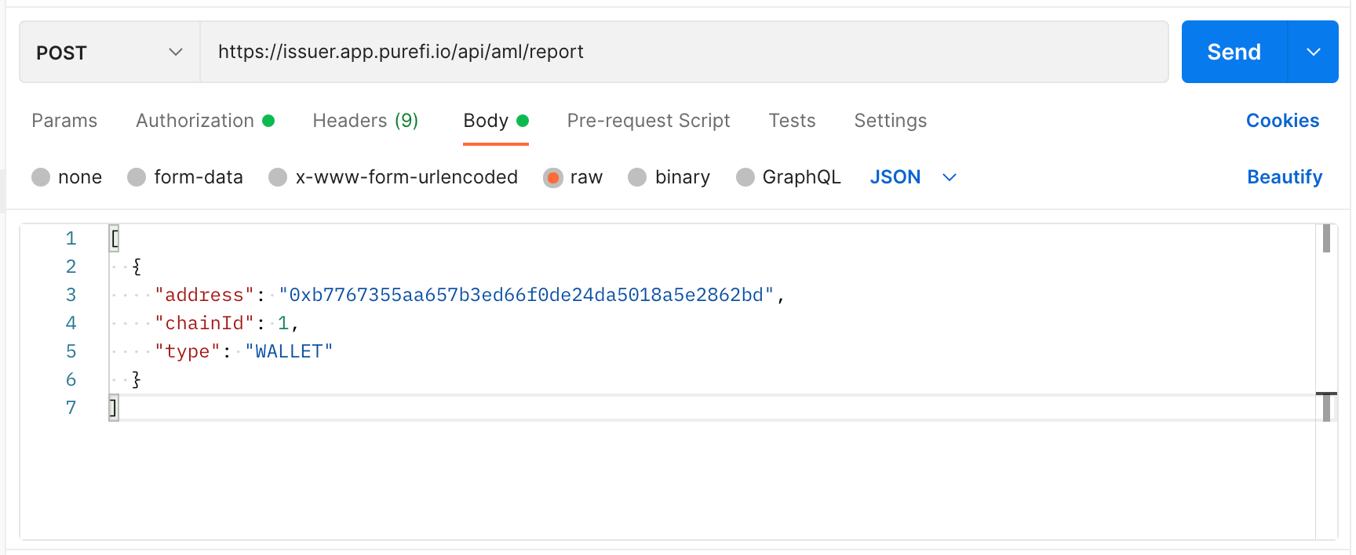Select form-data as the body type

(x=185, y=177)
